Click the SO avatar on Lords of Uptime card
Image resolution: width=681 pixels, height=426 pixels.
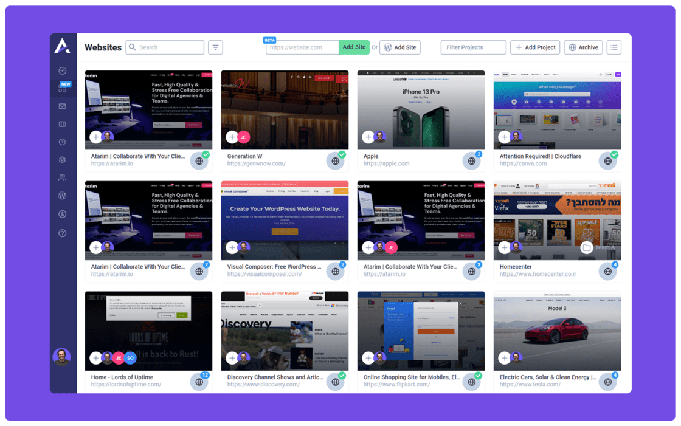tap(130, 358)
